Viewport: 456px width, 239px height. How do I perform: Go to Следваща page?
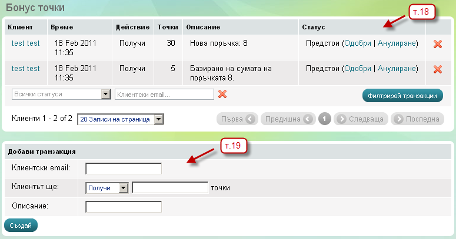coord(360,119)
